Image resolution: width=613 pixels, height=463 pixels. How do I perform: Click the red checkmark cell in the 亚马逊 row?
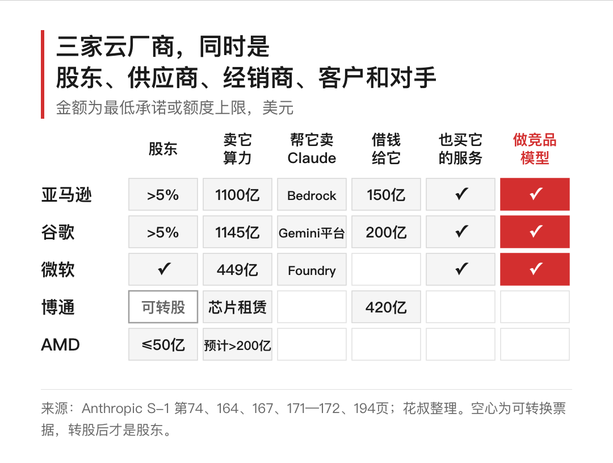click(x=535, y=194)
